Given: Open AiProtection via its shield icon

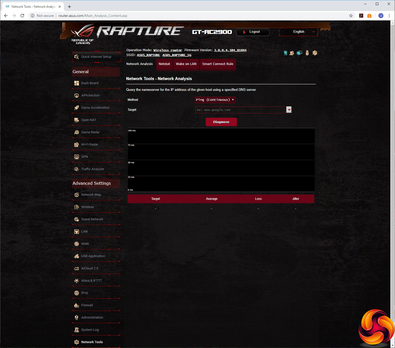Looking at the screenshot, I should pyautogui.click(x=76, y=95).
